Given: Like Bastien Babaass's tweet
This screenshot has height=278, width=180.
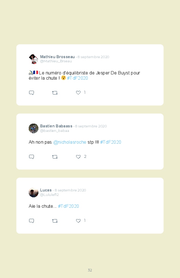Looking at the screenshot, I should click(78, 156).
